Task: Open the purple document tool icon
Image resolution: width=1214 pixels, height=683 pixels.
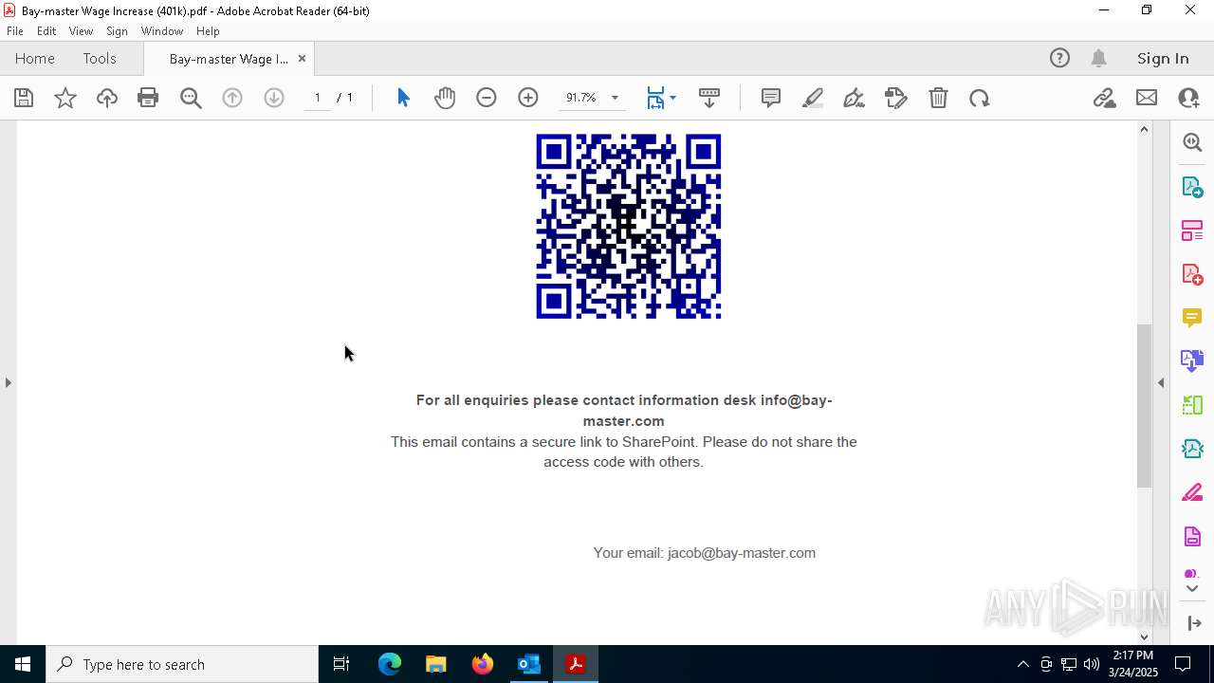Action: pos(1192,537)
